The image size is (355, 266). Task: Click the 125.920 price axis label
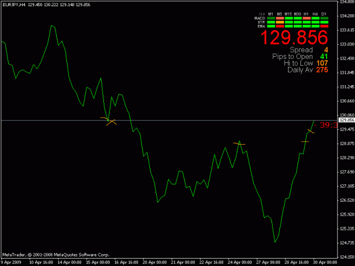coord(347,214)
